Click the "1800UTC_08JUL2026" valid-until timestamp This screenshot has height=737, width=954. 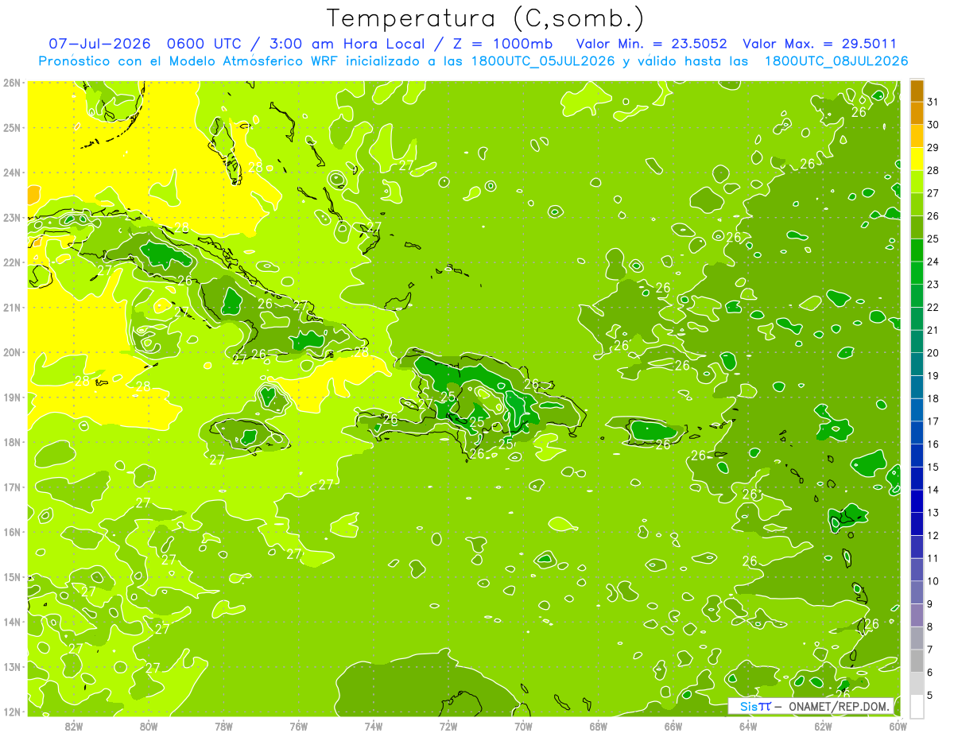coord(836,60)
